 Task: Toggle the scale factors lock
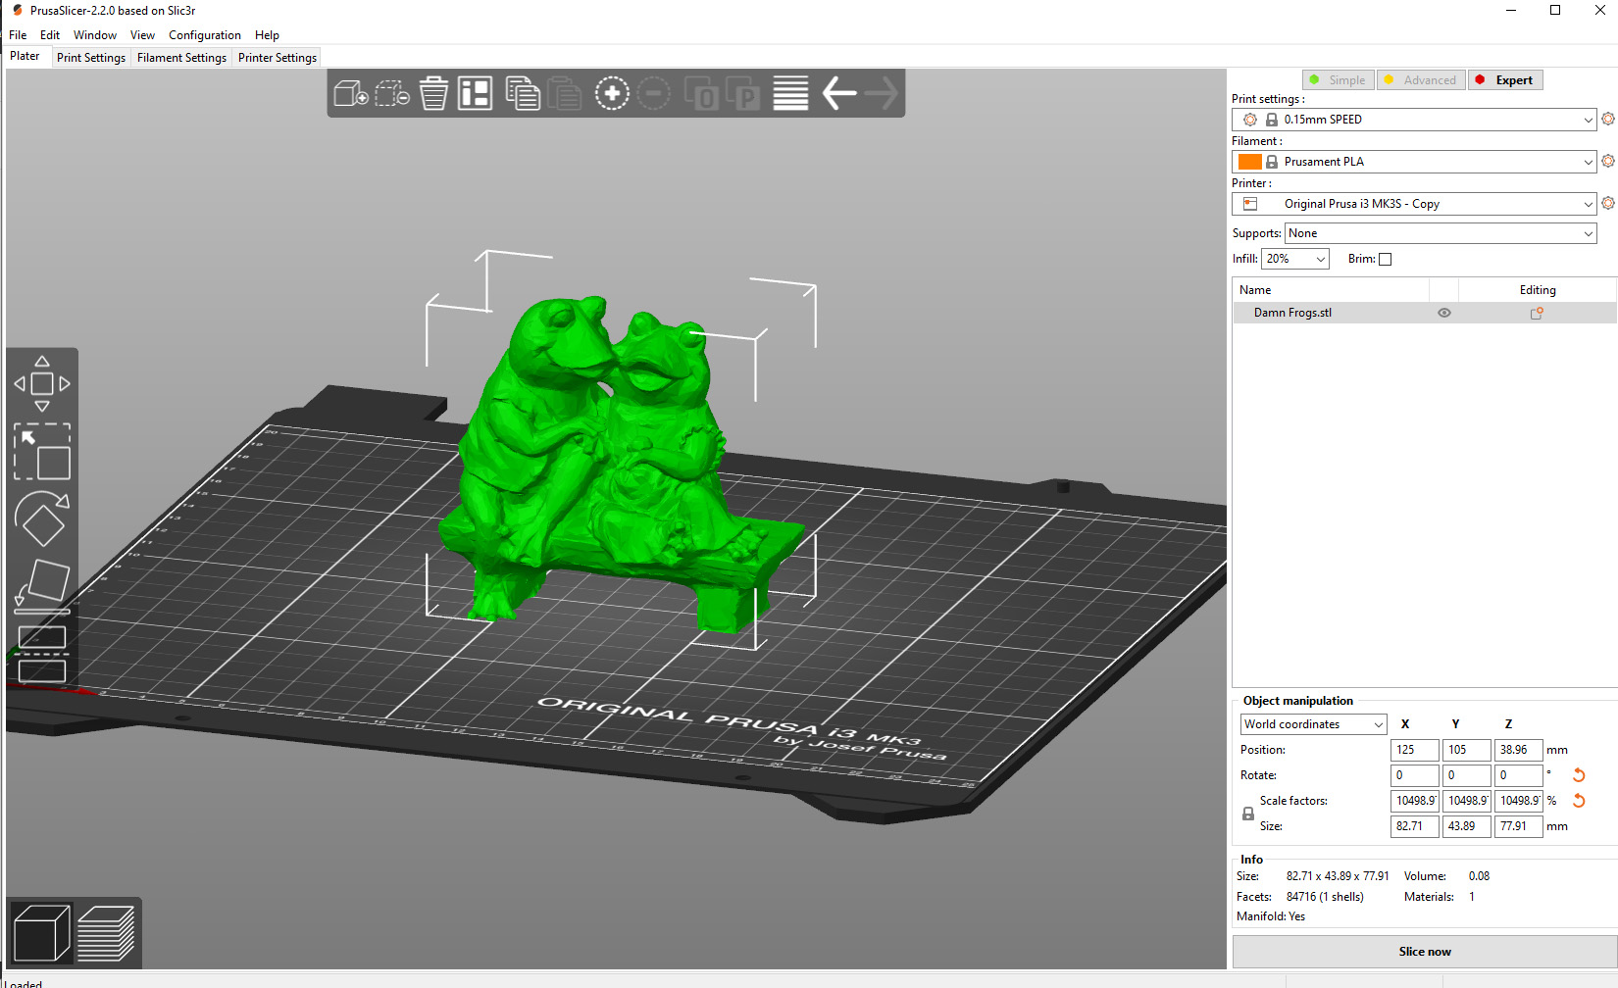click(1247, 814)
